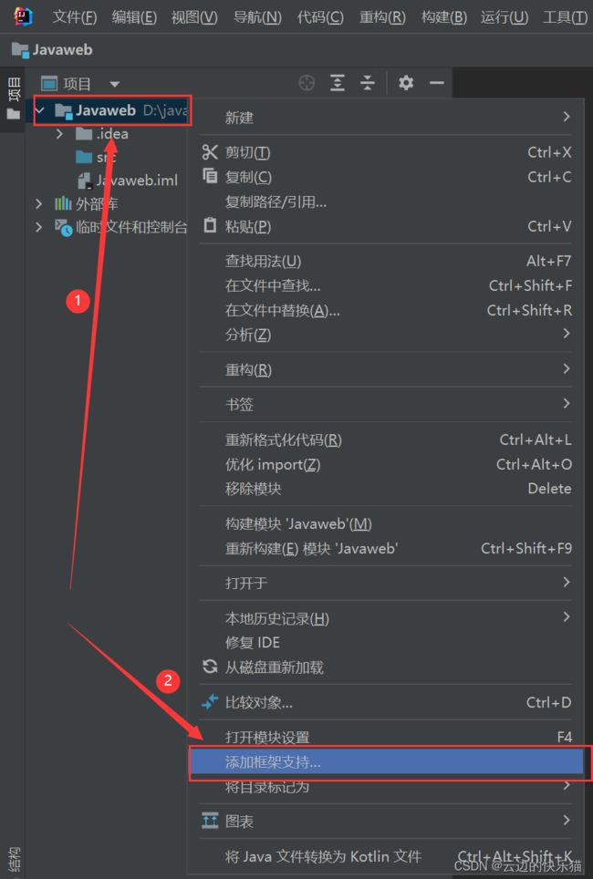Toggle the 项目 sidebar tool window tab

tap(13, 98)
